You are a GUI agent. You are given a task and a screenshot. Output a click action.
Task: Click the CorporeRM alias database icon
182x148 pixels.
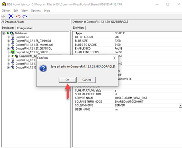point(13,37)
